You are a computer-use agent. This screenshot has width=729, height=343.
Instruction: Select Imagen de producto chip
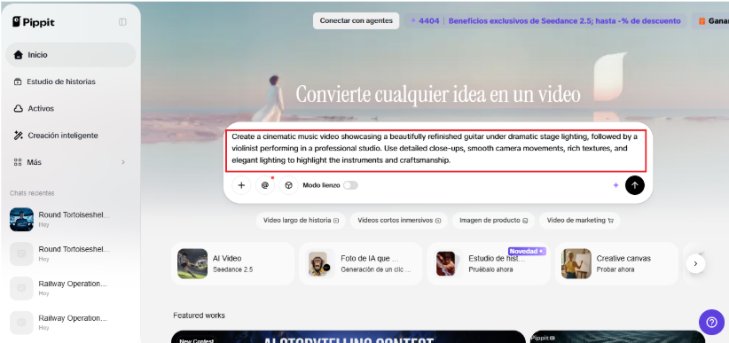point(493,221)
